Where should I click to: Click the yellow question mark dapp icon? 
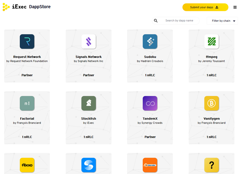211,165
